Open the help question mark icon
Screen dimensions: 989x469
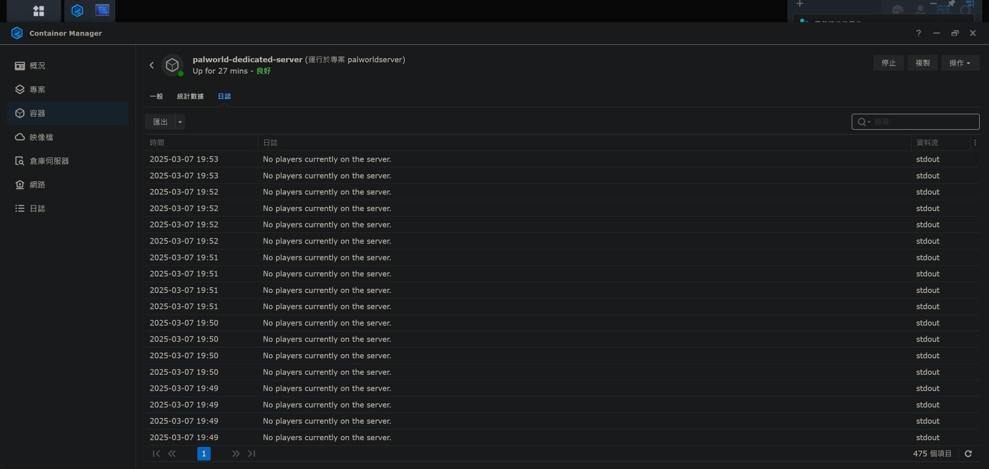pyautogui.click(x=918, y=33)
